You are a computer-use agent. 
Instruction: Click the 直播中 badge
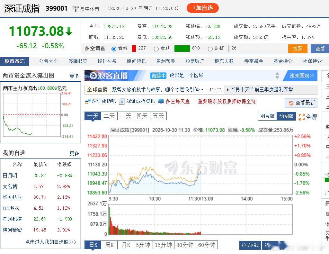click(158, 76)
